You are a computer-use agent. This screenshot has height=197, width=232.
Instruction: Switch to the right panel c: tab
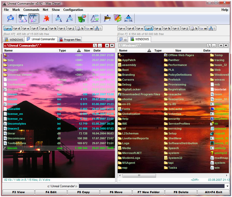pos(123,39)
